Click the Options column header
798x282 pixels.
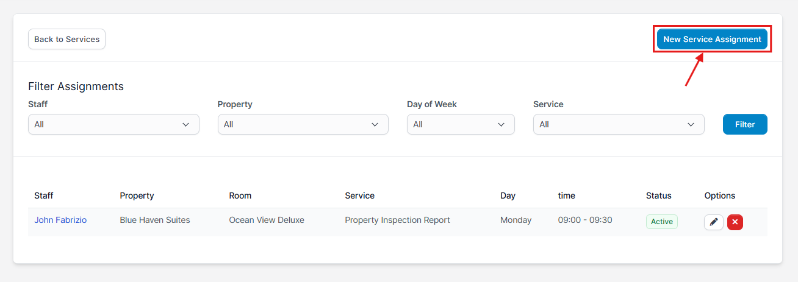pos(719,196)
